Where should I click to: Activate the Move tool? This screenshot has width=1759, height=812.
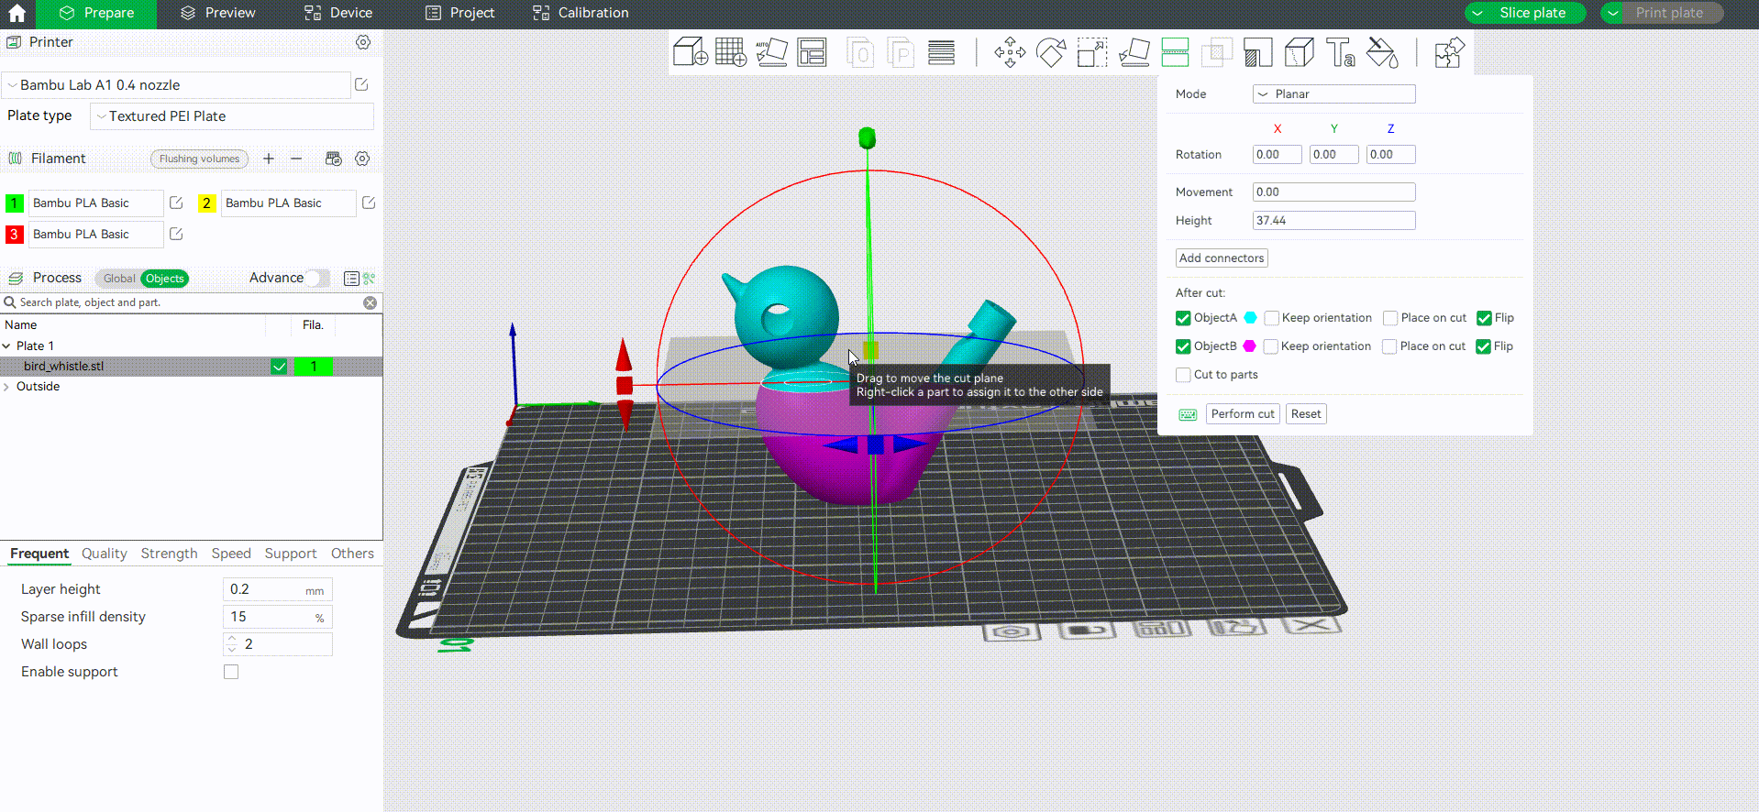click(1009, 53)
